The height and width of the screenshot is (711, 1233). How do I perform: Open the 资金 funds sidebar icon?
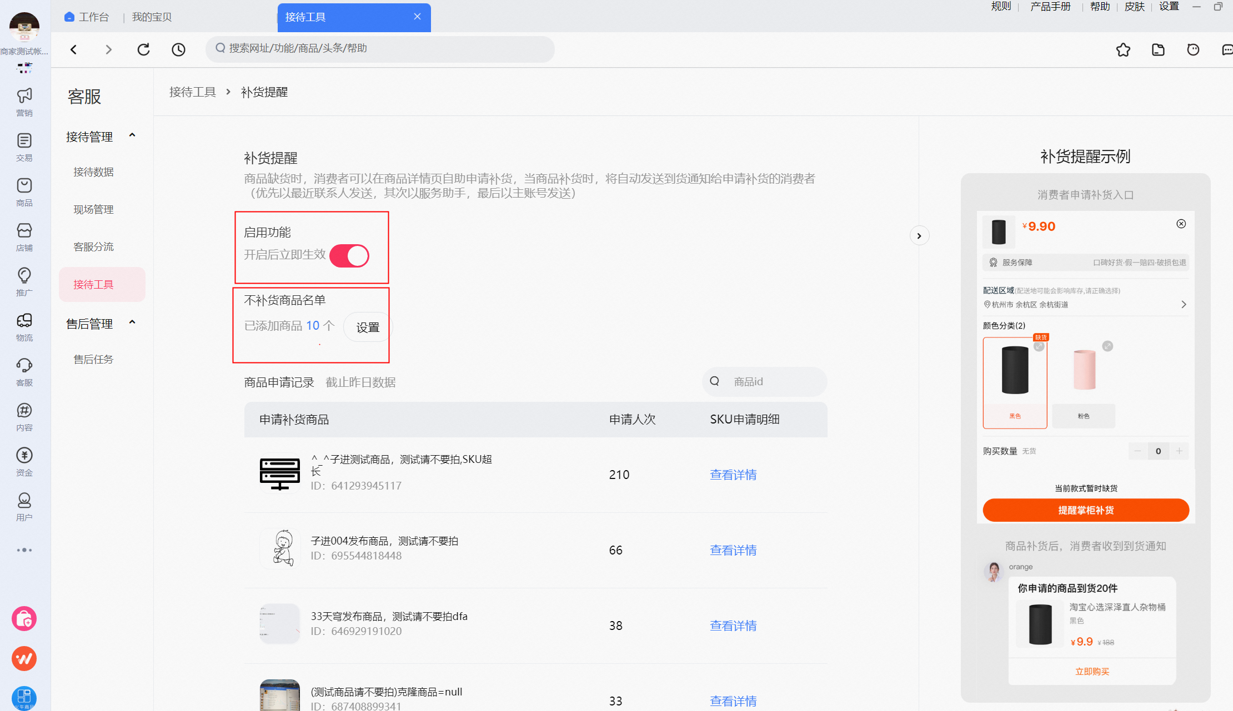(x=24, y=462)
